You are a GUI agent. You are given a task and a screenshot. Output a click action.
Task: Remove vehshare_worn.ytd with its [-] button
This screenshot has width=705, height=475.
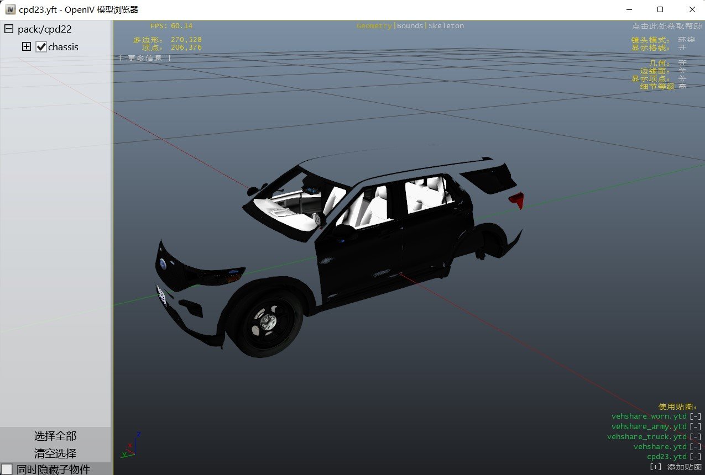coord(696,416)
